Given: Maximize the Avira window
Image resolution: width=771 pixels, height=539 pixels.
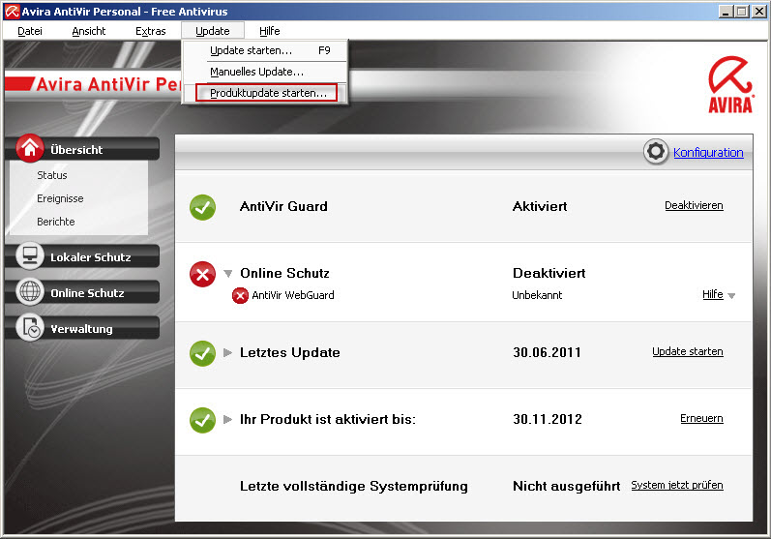Looking at the screenshot, I should 742,12.
